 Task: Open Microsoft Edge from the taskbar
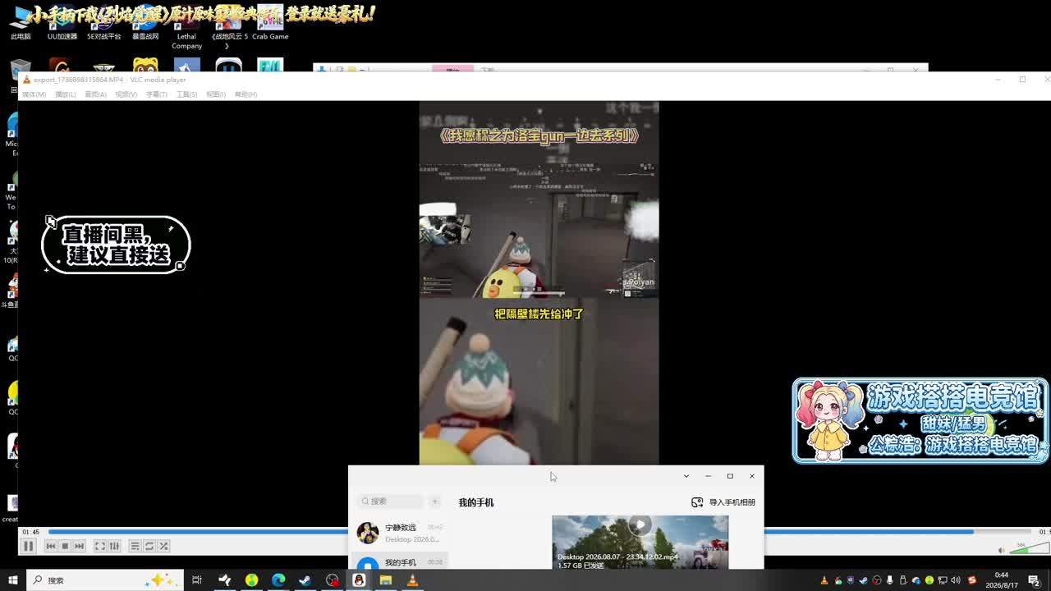(x=278, y=580)
